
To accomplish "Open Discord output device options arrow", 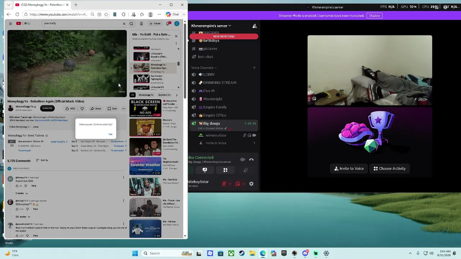I will pyautogui.click(x=244, y=184).
